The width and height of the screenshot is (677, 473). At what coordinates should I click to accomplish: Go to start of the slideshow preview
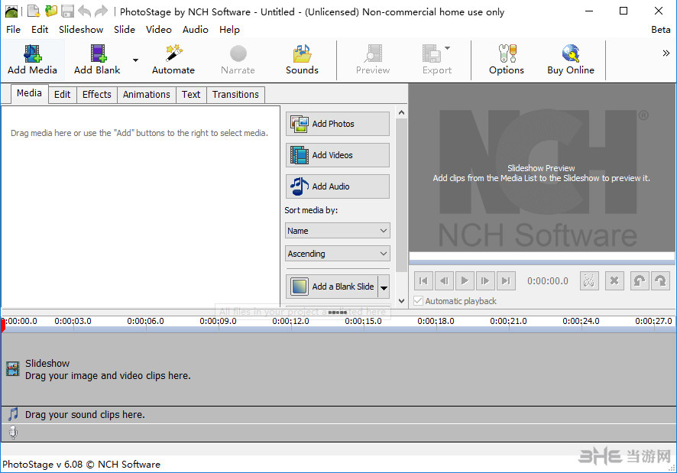(423, 281)
